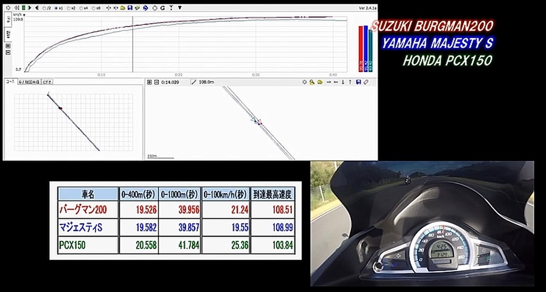The height and width of the screenshot is (292, 546).
Task: Click the blue speed bar beside graph
Action: (366, 49)
